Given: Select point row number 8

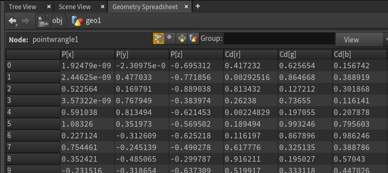Looking at the screenshot, I should coord(33,159).
